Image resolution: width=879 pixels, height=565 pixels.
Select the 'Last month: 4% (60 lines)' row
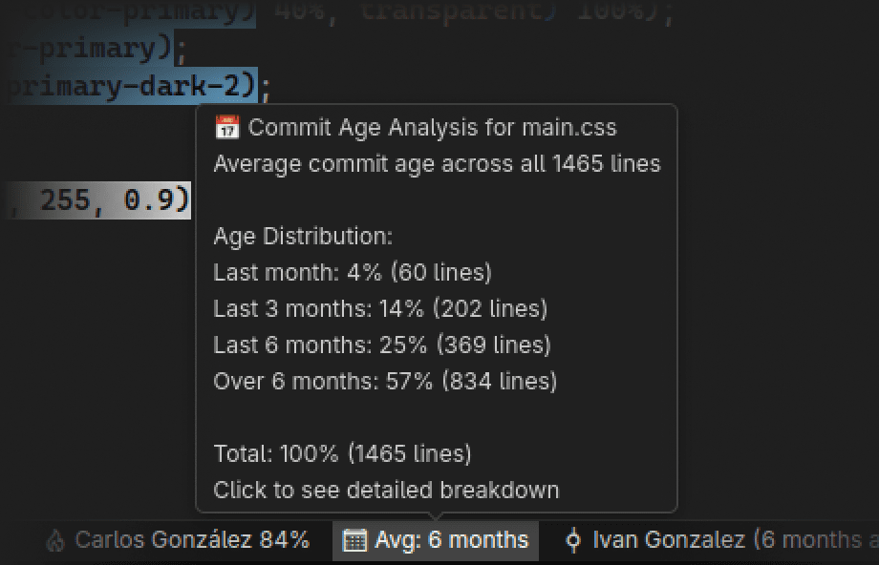(352, 273)
